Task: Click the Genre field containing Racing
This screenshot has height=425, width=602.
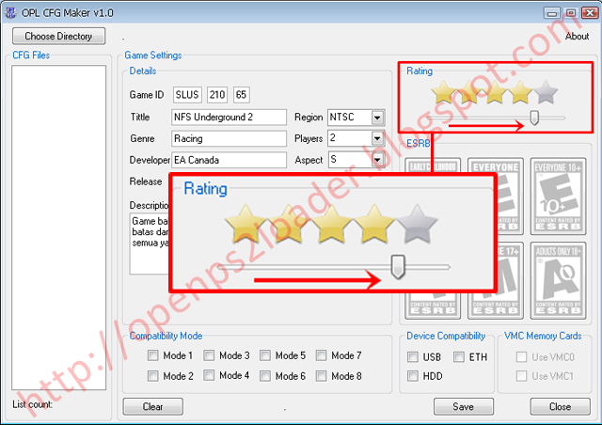Action: (x=229, y=138)
